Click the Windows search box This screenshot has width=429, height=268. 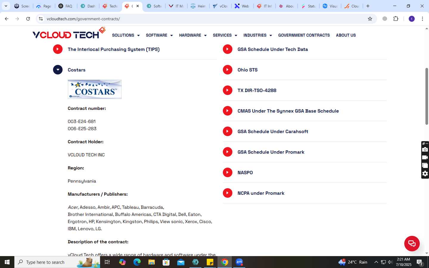pyautogui.click(x=57, y=262)
